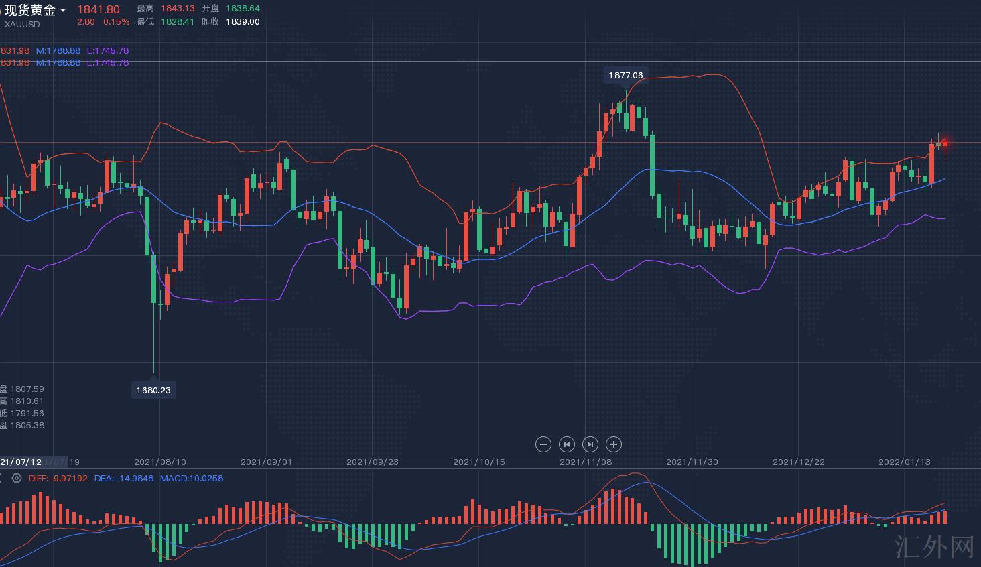This screenshot has height=567, width=981.
Task: Open the 现货黄金 symbol dropdown arrow
Action: 63,10
